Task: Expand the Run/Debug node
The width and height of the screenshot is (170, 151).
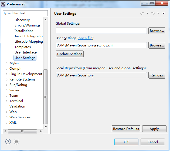Action: click(x=7, y=85)
